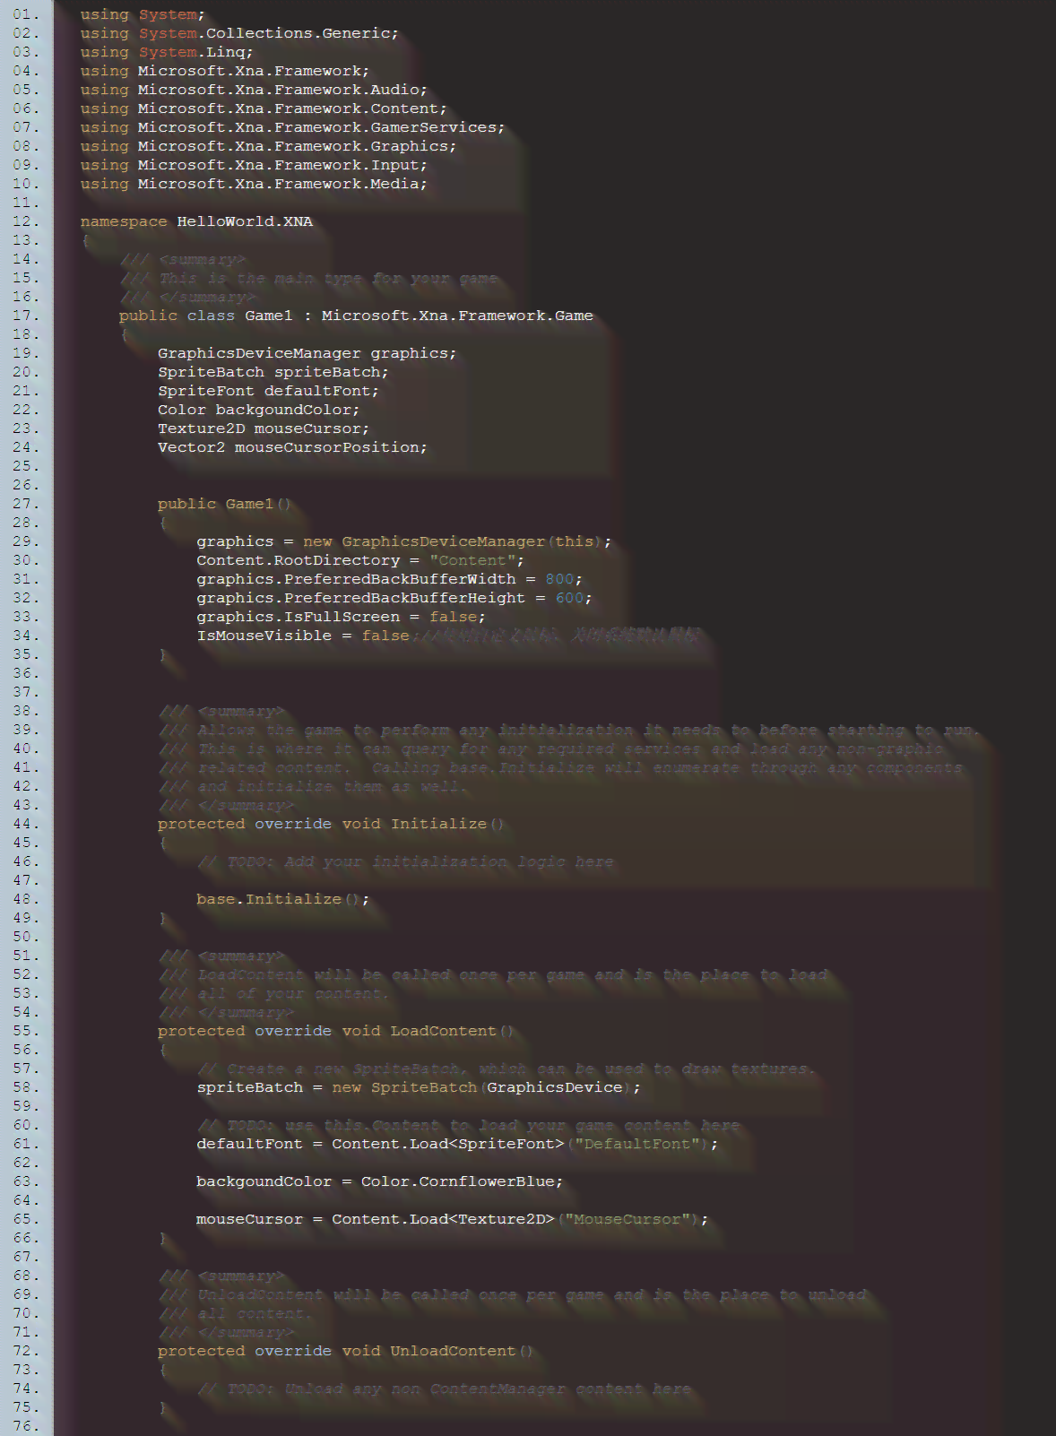
Task: Click 'GraphicsDeviceManager graphics;' field
Action: coord(307,353)
